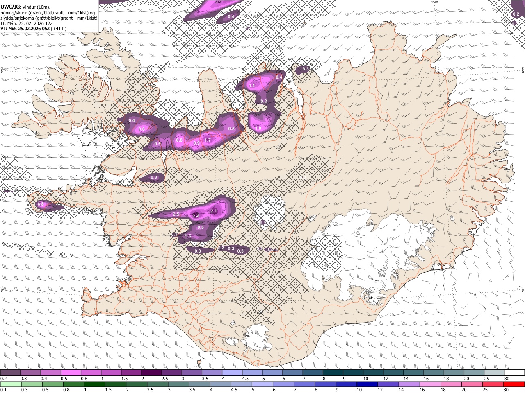Pick the light pink swatch labeled 16 in lower legend
Viewport: 525px width, 393px height.
coord(430,384)
